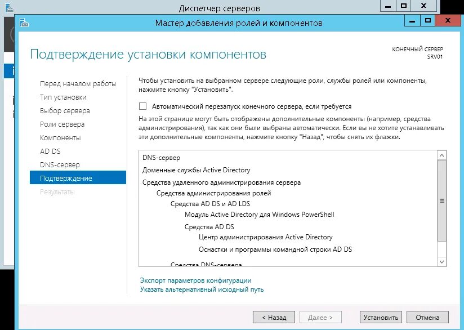The image size is (464, 330).
Task: Open Экспорт параметров конфигурации link
Action: click(x=195, y=280)
